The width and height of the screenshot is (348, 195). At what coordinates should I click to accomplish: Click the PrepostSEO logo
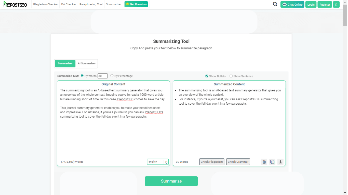point(15,4)
